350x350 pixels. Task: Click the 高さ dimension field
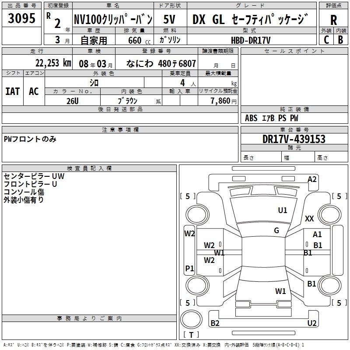pos(331,157)
